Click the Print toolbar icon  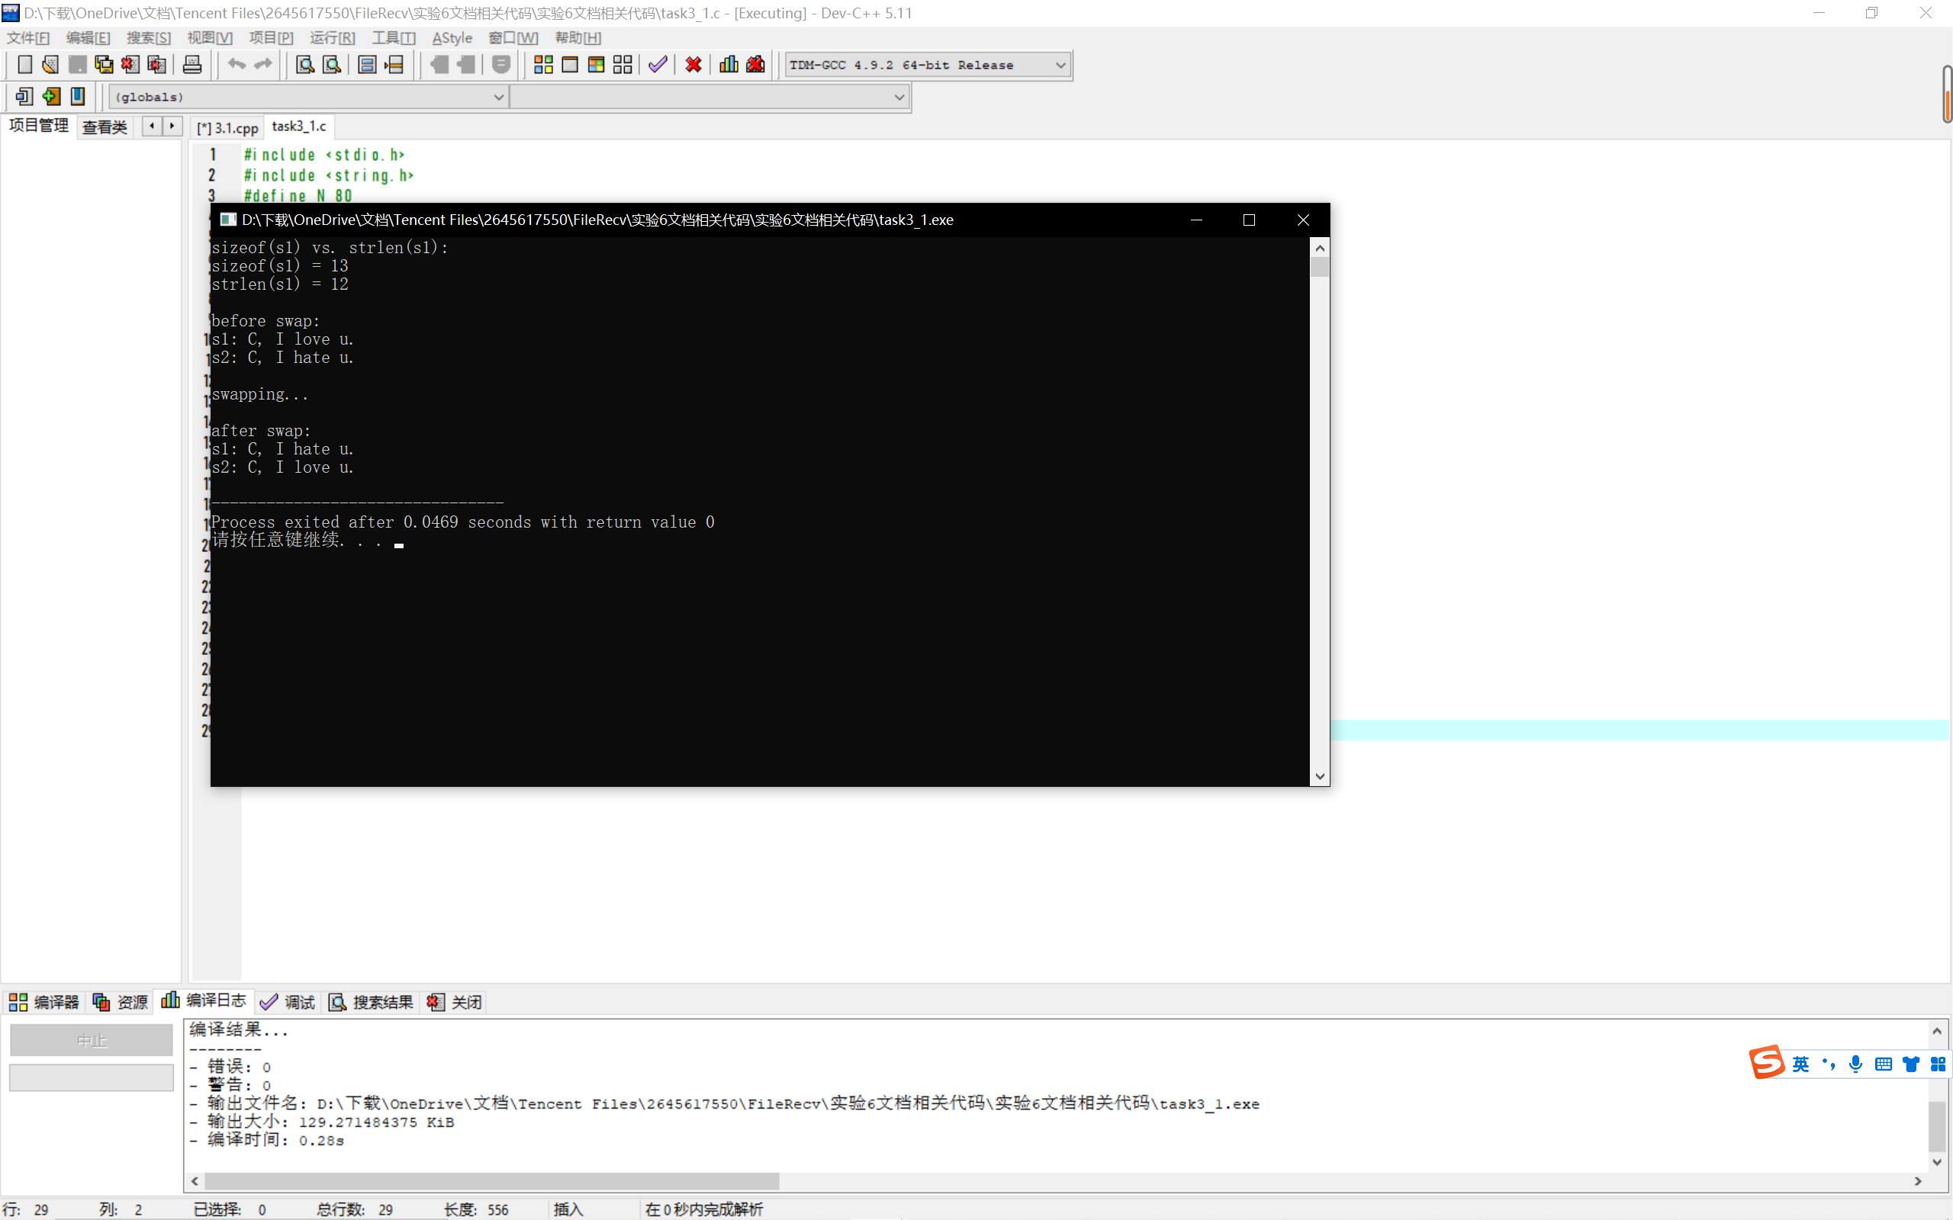click(192, 65)
